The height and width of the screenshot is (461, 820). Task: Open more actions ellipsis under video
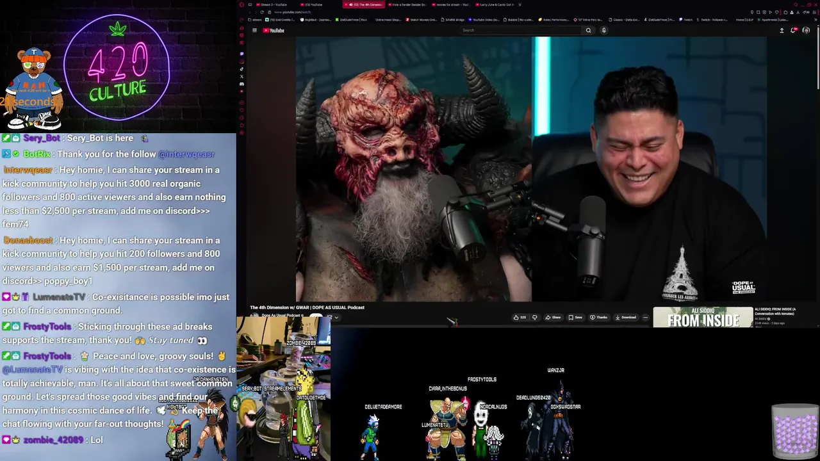pyautogui.click(x=645, y=318)
